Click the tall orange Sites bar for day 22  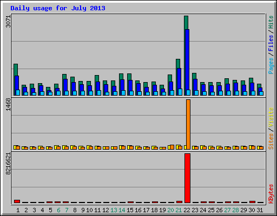[188, 124]
